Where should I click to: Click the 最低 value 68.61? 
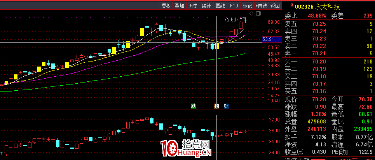point(366,114)
